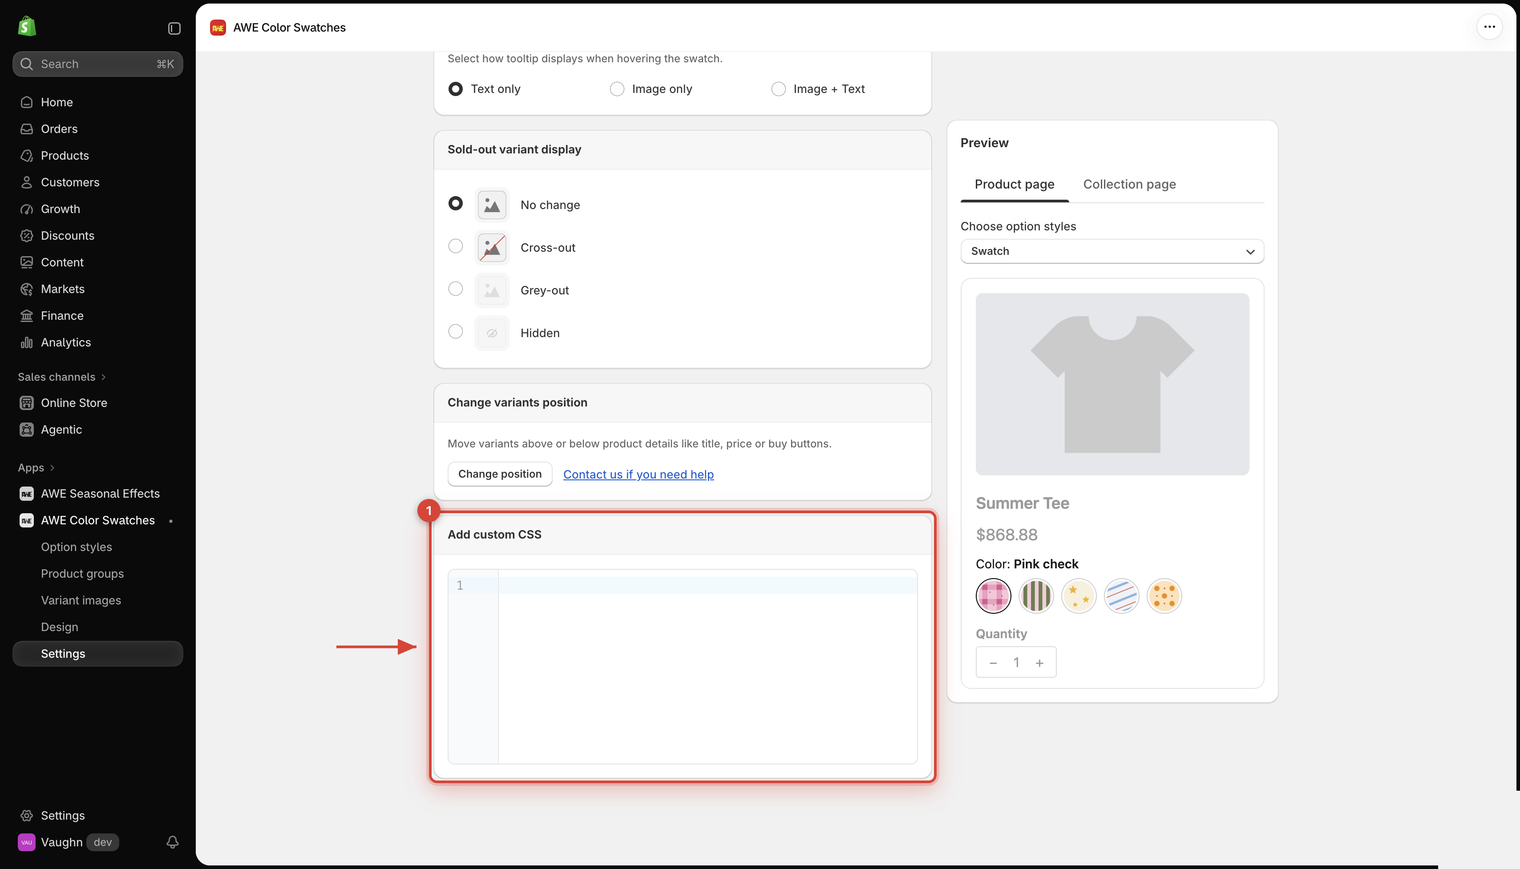Click into the custom CSS editor
1520x869 pixels.
(683, 667)
